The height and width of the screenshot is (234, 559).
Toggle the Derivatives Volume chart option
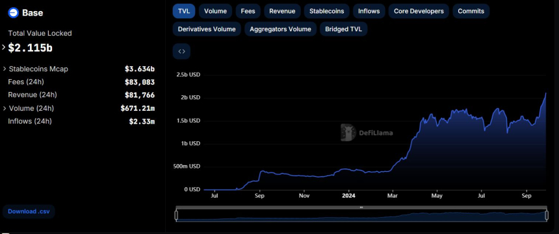tap(207, 29)
